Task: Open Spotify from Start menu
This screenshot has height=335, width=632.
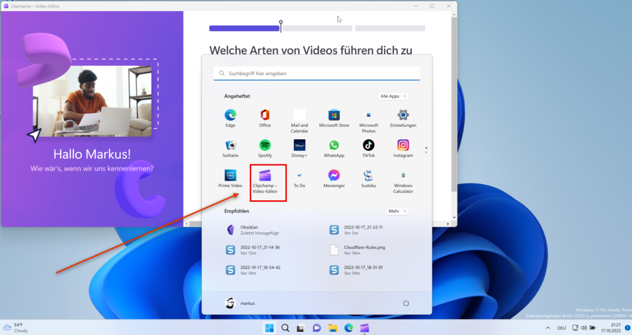Action: 265,148
